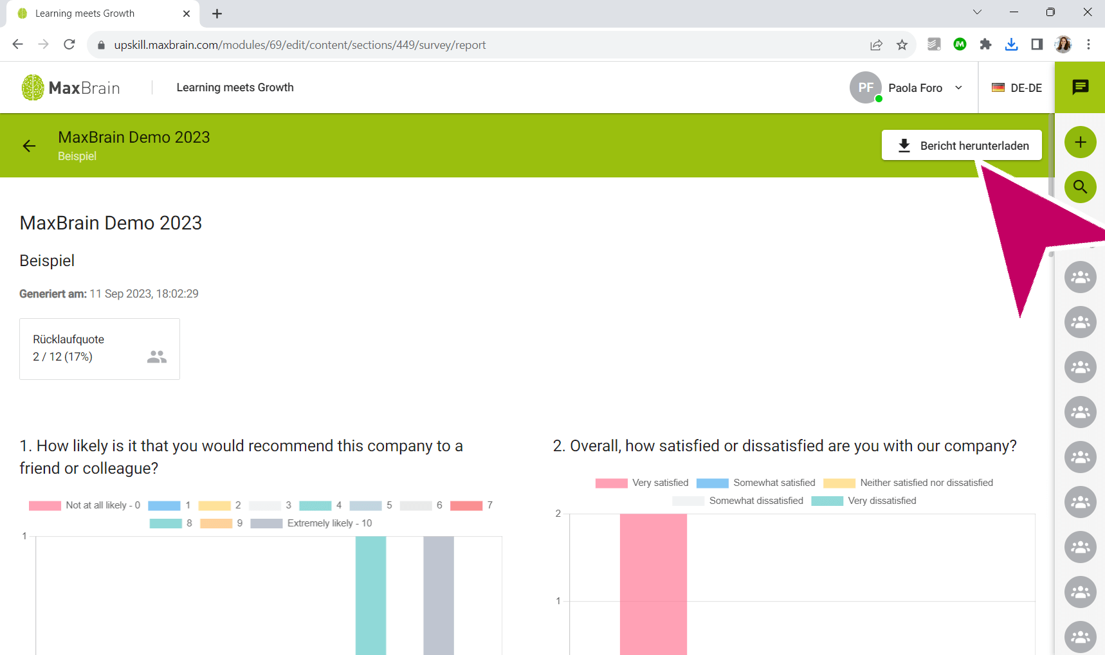
Task: Close the Learning meets Growth tab
Action: pyautogui.click(x=187, y=13)
